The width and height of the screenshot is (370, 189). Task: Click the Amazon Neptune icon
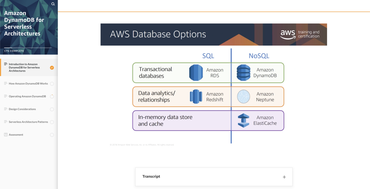[243, 97]
